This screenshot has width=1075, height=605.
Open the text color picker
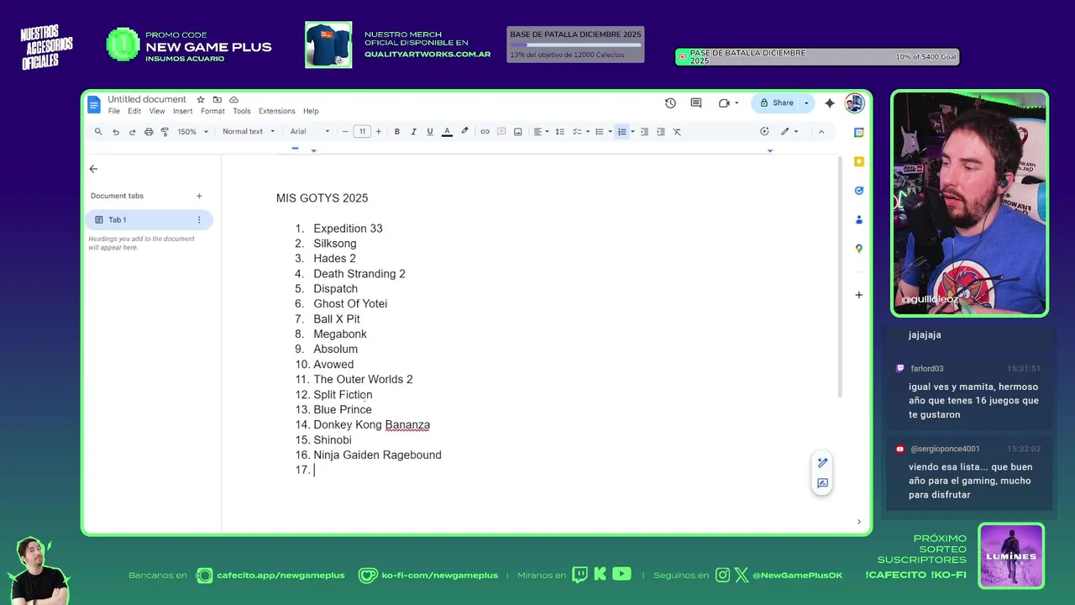pyautogui.click(x=447, y=132)
